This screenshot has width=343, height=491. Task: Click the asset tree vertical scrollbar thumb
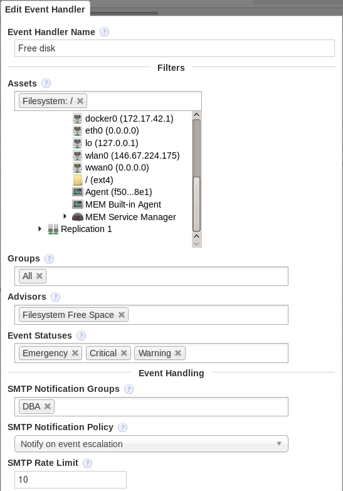tap(197, 204)
